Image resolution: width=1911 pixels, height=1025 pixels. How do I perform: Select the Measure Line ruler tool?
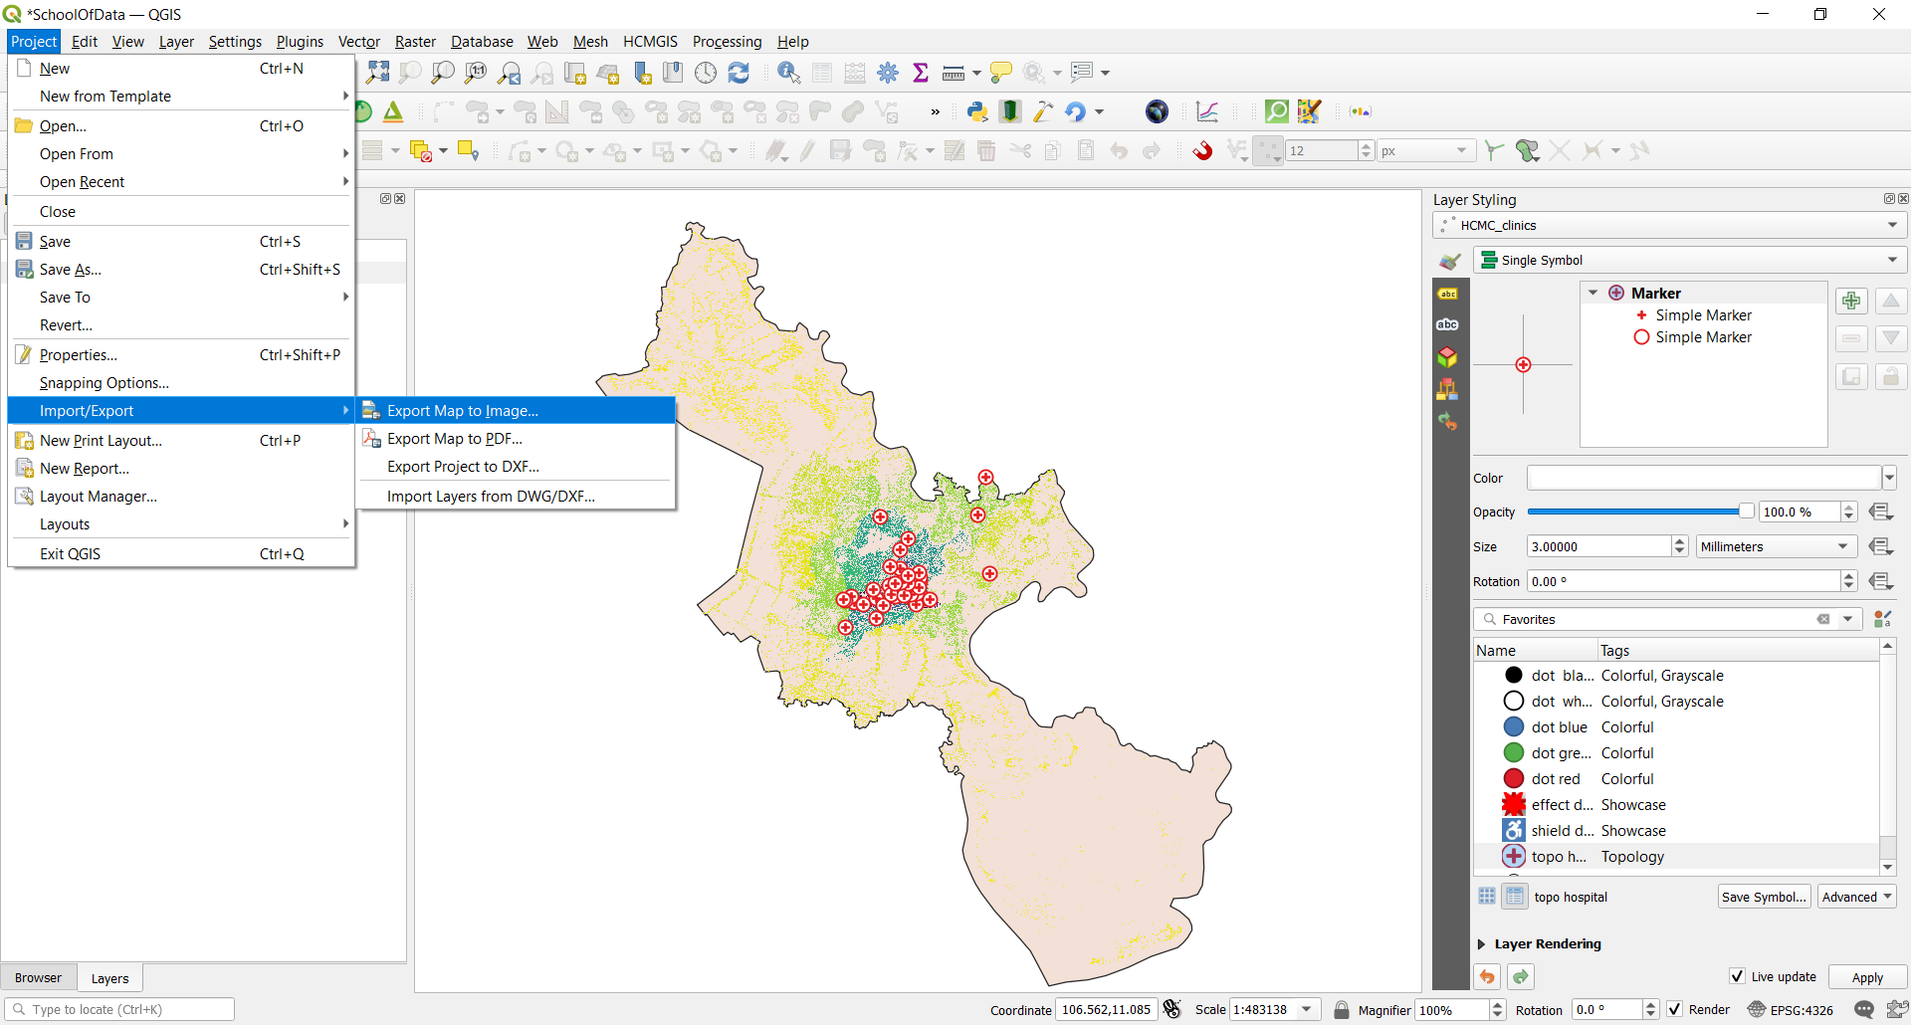954,73
